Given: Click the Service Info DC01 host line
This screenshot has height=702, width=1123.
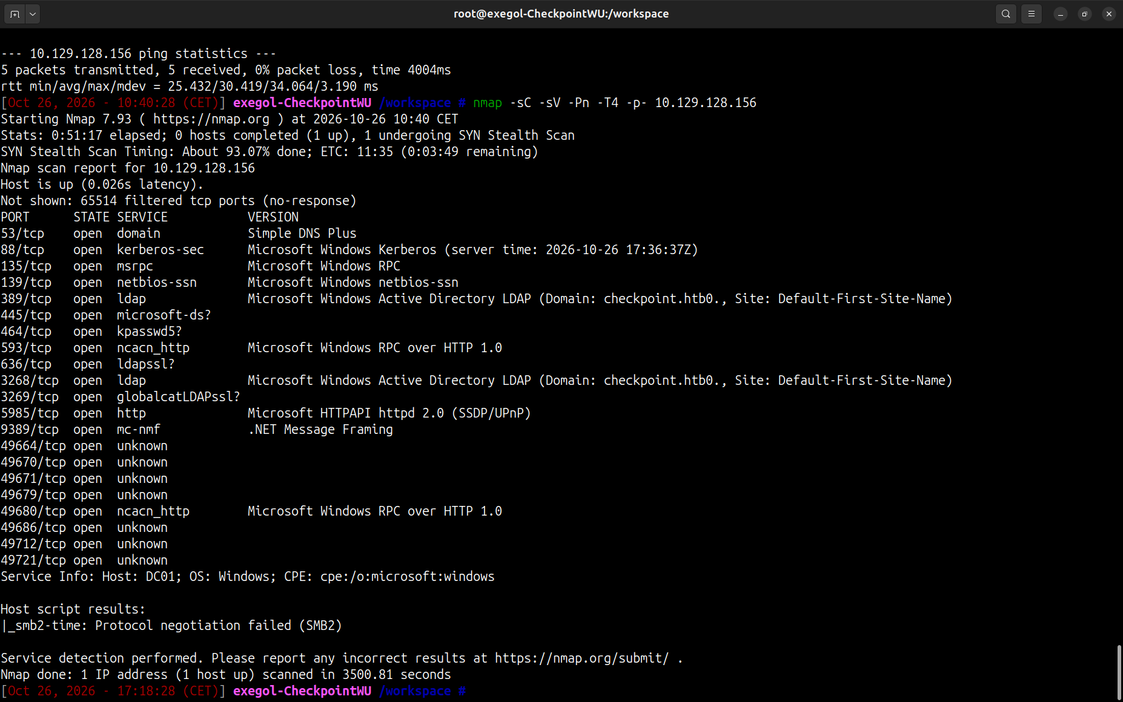Looking at the screenshot, I should point(248,577).
